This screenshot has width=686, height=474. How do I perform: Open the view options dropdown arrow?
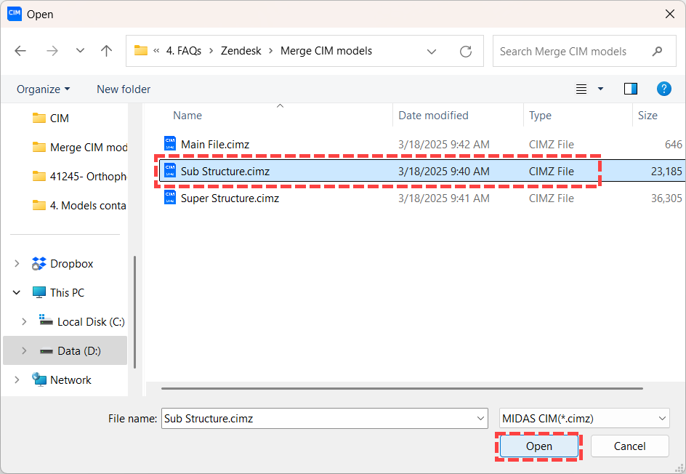(600, 89)
